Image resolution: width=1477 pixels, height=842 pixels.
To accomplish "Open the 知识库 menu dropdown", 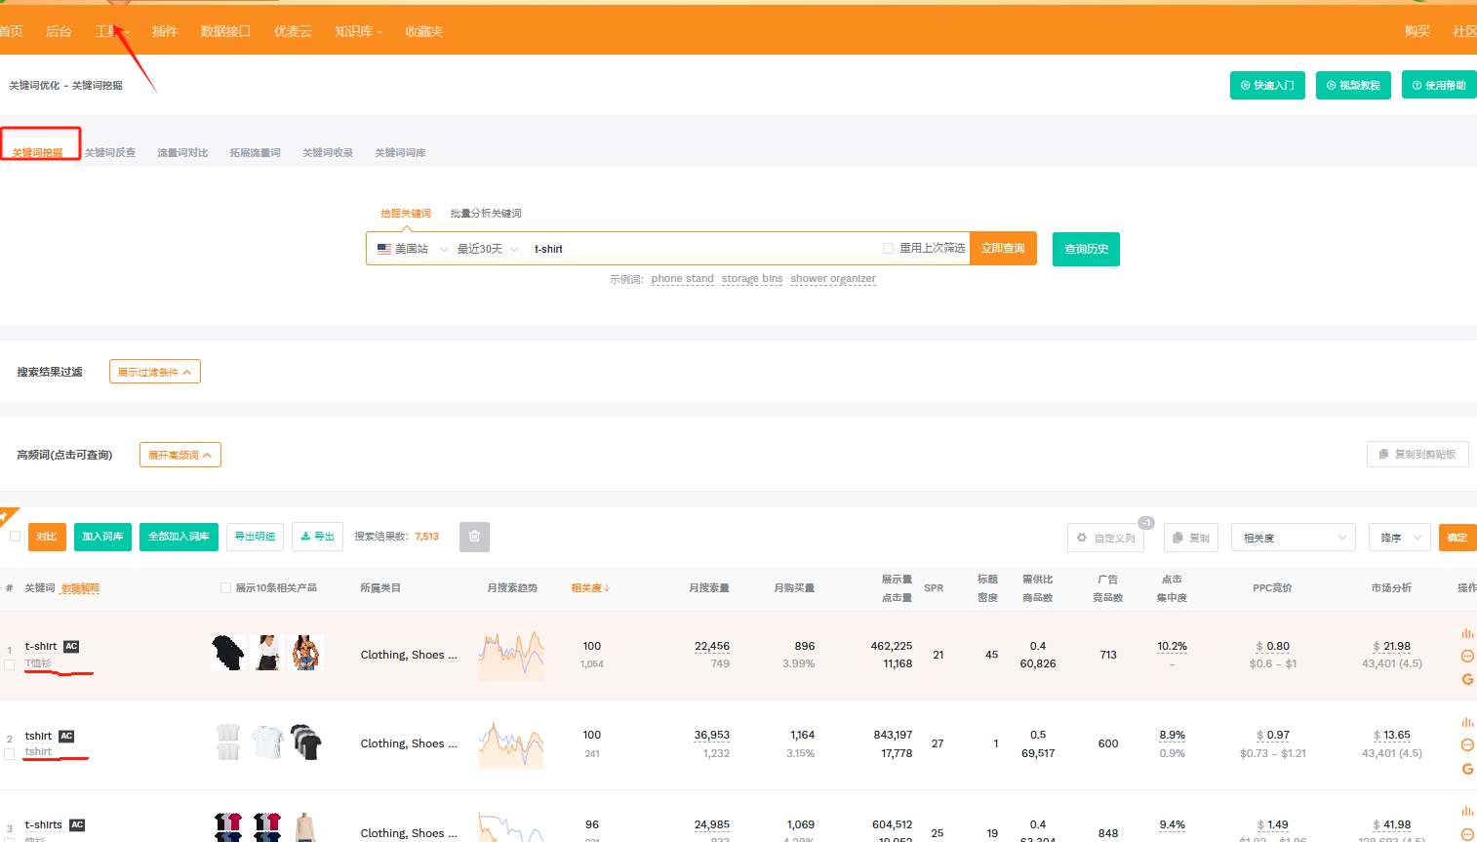I will [x=358, y=31].
